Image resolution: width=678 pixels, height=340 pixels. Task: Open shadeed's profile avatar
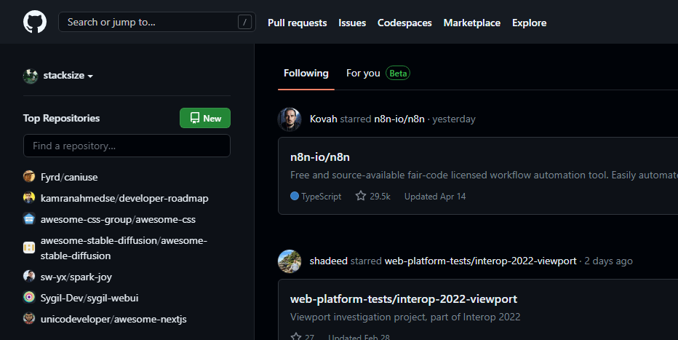[290, 261]
